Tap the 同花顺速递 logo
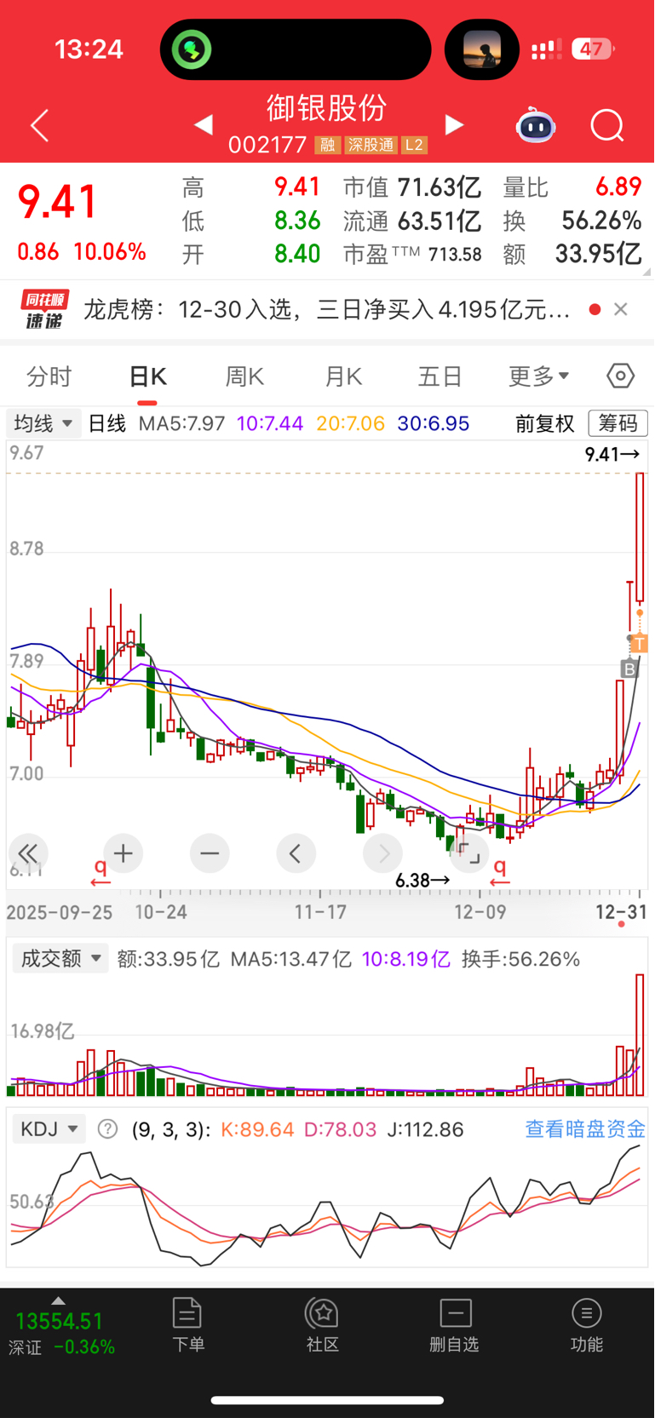 (44, 310)
